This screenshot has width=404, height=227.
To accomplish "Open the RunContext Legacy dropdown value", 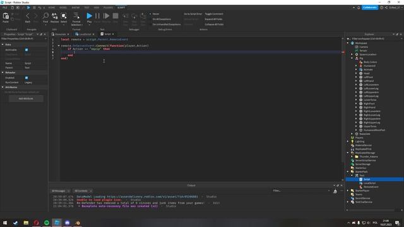I will [35, 83].
